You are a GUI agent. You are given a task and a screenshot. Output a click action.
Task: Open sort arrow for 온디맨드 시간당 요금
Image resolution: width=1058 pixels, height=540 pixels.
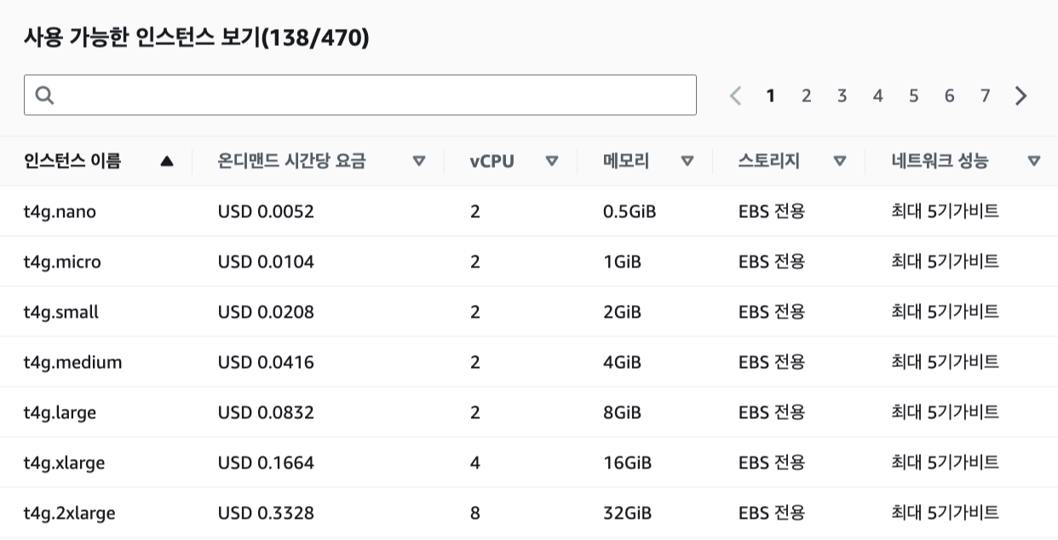pos(419,161)
